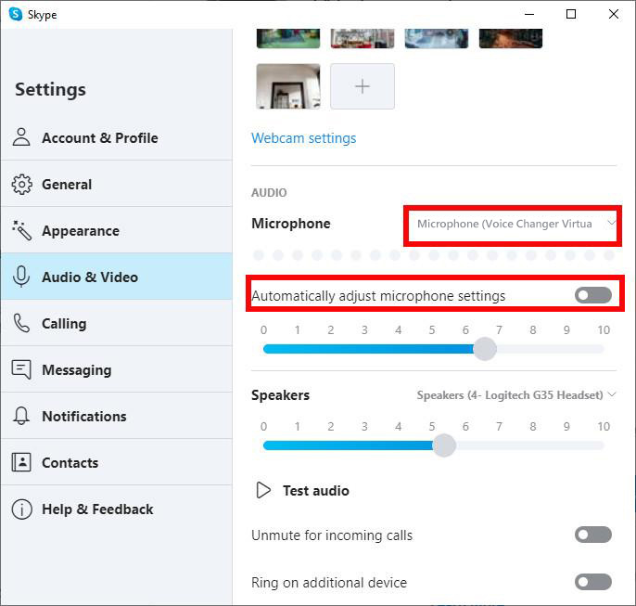Click the Calling phone icon

[x=21, y=323]
